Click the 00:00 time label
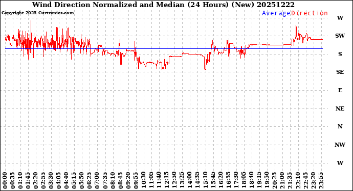 click(5, 181)
